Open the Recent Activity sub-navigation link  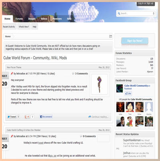pyautogui.click(x=9, y=26)
